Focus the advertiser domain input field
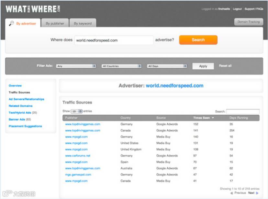 (x=114, y=40)
